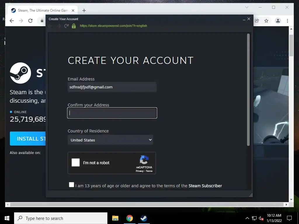Show hidden tray icons
This screenshot has height=224, width=299.
247,218
